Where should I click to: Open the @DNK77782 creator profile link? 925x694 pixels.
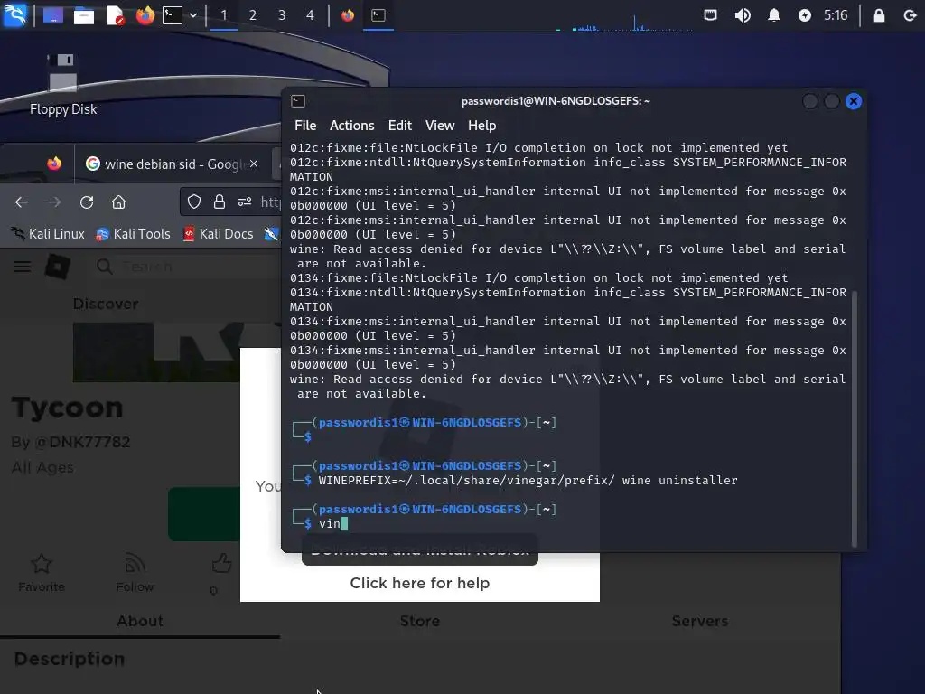click(82, 442)
